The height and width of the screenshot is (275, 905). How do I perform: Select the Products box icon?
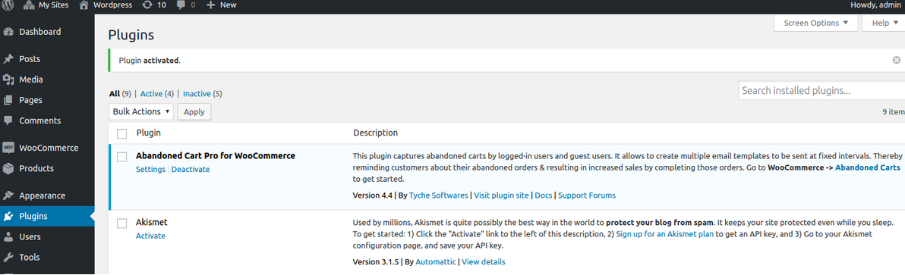(x=8, y=169)
